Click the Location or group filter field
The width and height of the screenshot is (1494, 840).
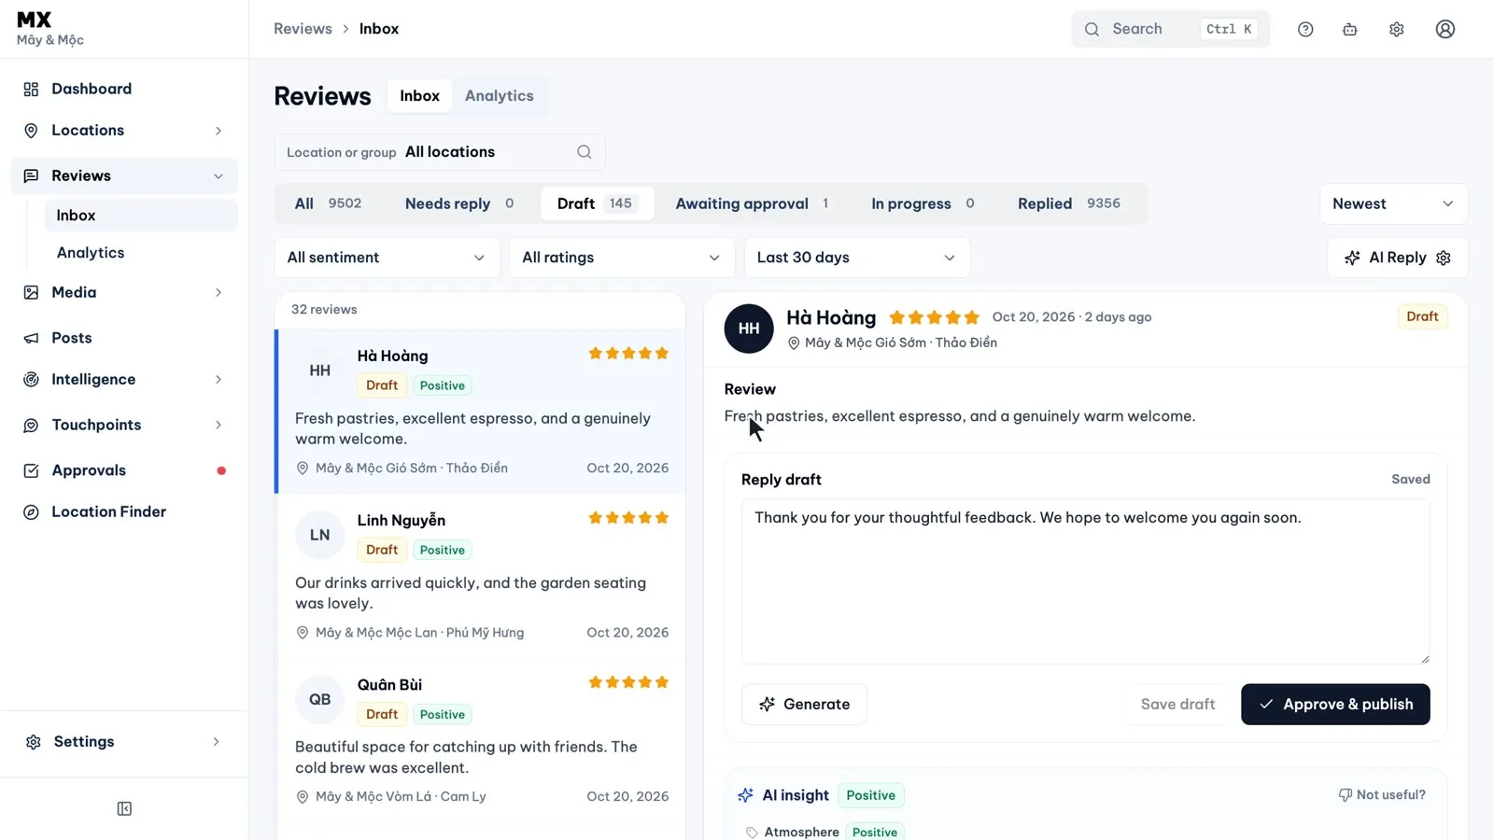[x=440, y=152]
